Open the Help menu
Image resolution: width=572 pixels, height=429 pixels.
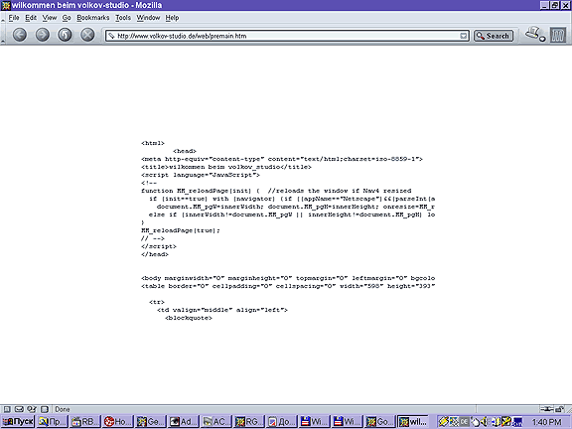[x=172, y=18]
